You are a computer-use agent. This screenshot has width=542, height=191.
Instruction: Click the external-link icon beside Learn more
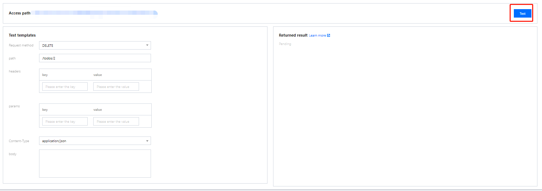tap(329, 36)
